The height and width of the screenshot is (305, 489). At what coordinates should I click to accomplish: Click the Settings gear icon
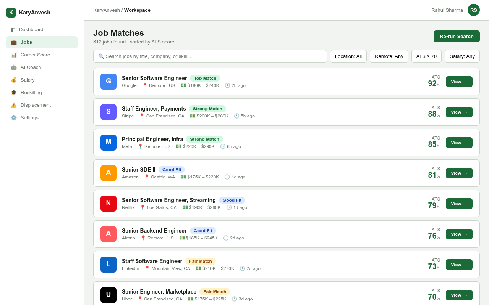14,118
